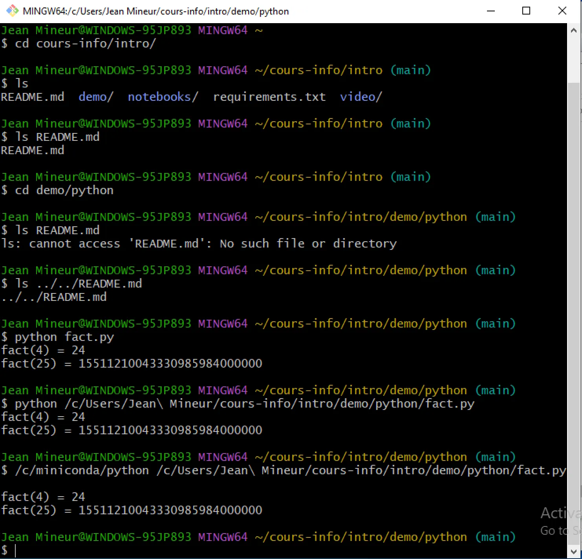Click the requirements.txt filename in the listing
582x559 pixels.
[x=269, y=97]
